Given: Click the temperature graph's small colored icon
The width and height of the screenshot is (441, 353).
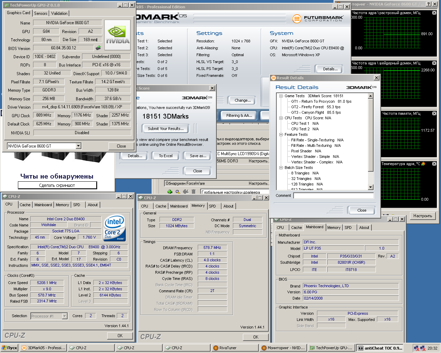Looking at the screenshot, I should coord(423,164).
